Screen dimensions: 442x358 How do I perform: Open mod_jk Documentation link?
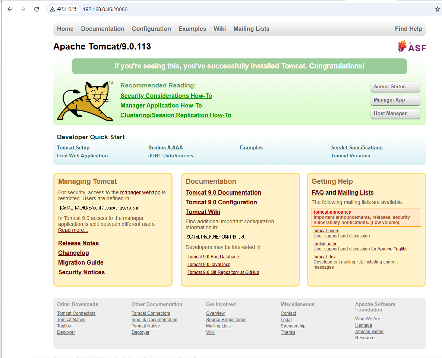click(154, 320)
